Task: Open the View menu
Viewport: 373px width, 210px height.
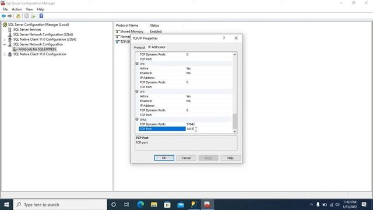Action: [29, 9]
